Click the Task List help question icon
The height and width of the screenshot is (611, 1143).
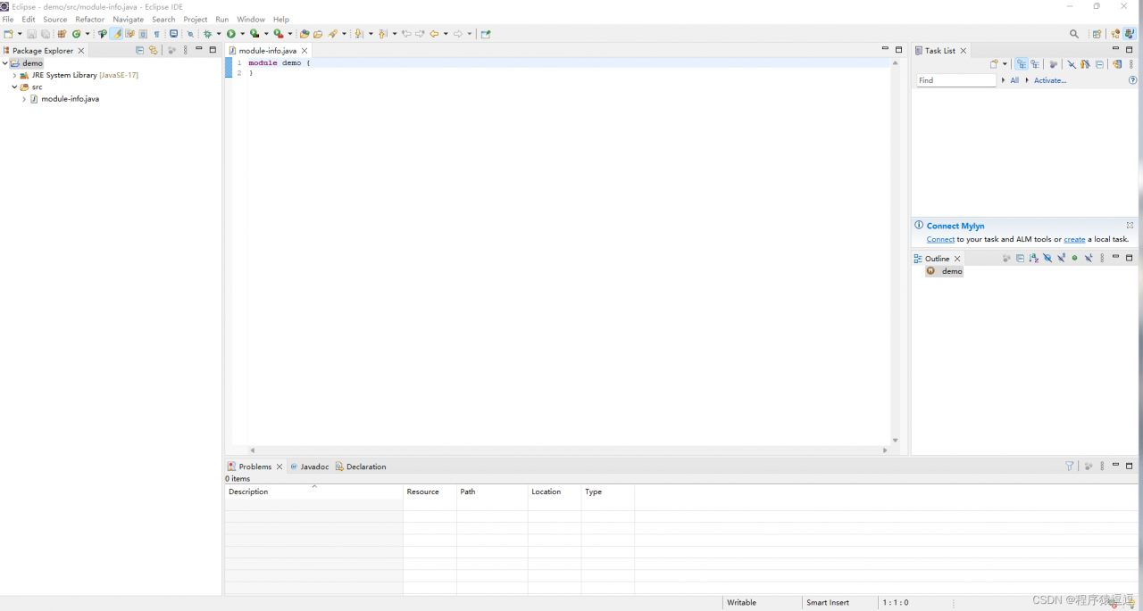(1132, 80)
